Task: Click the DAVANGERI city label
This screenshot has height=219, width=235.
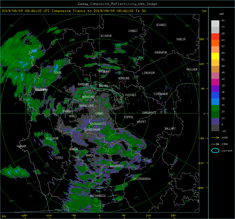Action: (117, 166)
